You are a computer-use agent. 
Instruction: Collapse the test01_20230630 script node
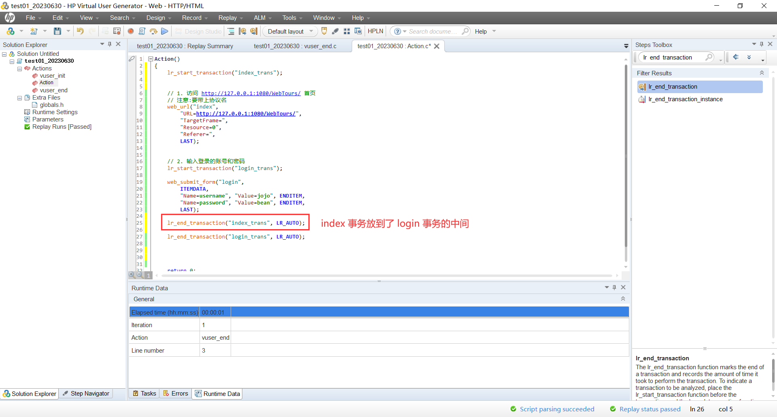coord(12,62)
